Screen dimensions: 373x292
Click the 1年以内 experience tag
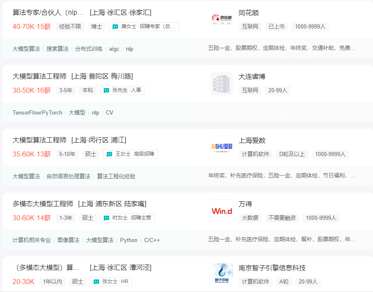(53, 282)
